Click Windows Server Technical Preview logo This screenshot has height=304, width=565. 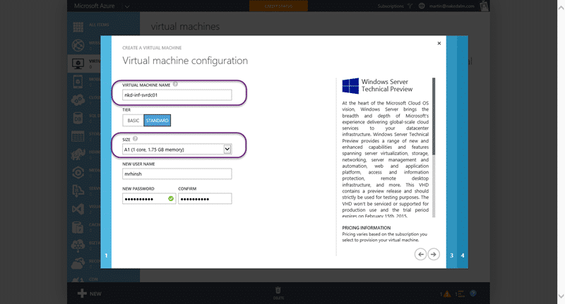pyautogui.click(x=350, y=85)
